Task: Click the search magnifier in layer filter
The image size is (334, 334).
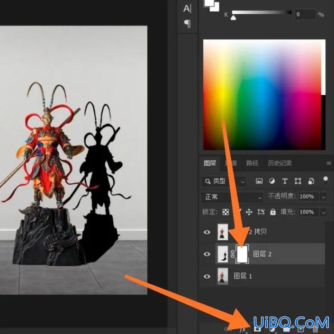Action: pyautogui.click(x=207, y=181)
